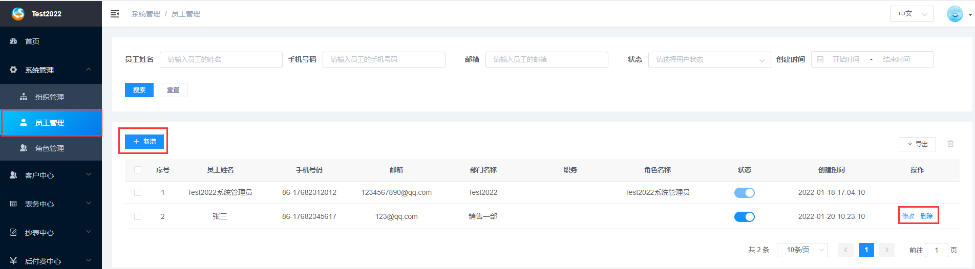This screenshot has height=269, width=975.
Task: Click 销售一部 department cell
Action: [483, 216]
